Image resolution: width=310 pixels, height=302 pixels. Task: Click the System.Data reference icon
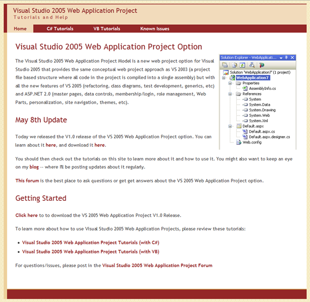[245, 105]
